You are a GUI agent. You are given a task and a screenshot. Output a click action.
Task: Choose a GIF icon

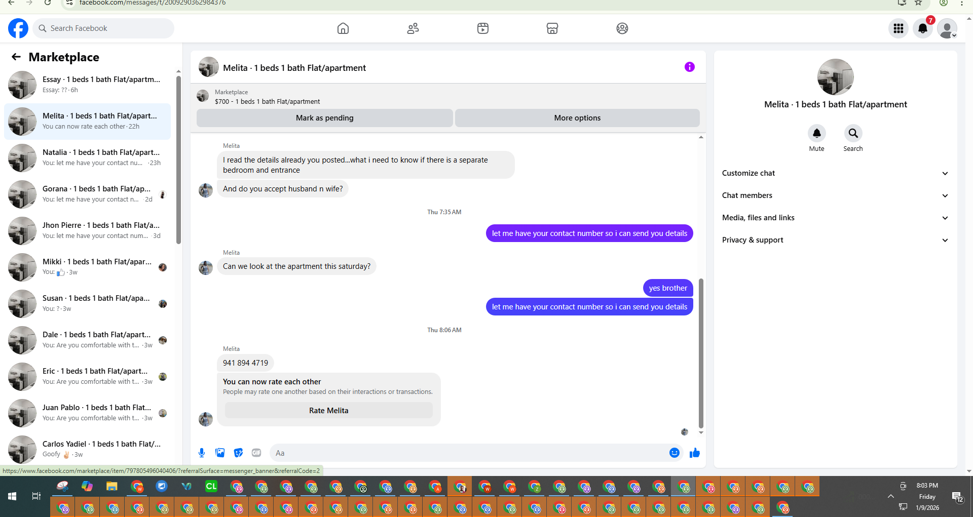(256, 453)
